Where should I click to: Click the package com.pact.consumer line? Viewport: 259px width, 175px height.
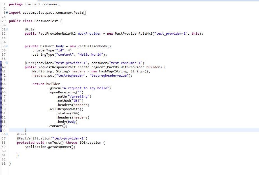pyautogui.click(x=34, y=4)
